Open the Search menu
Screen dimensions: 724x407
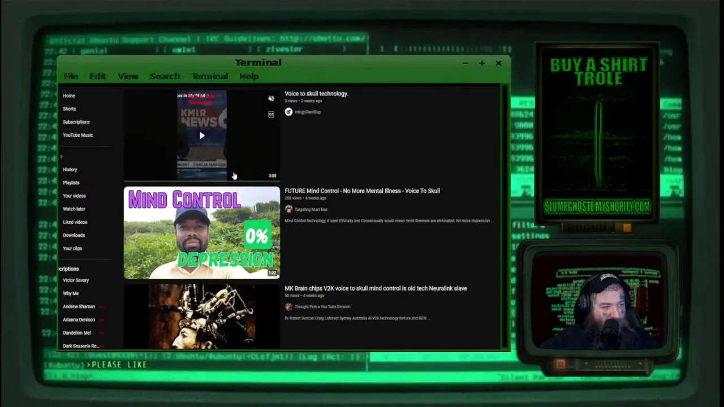coord(165,76)
